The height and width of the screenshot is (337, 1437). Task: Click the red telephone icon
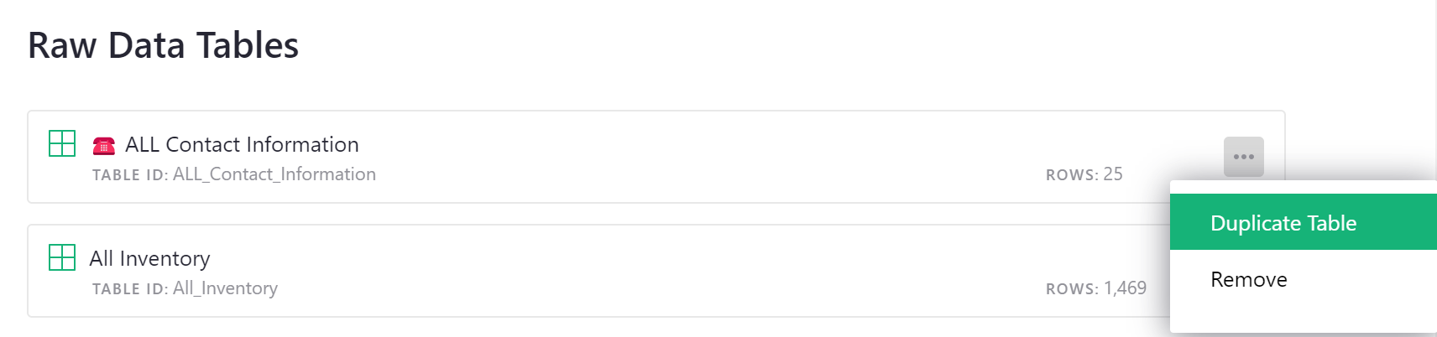coord(104,146)
